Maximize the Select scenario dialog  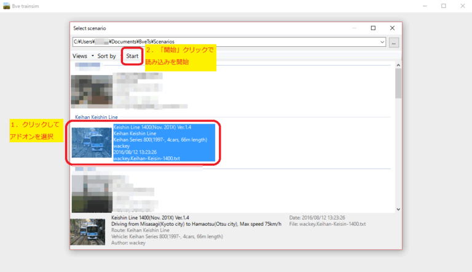(x=373, y=28)
